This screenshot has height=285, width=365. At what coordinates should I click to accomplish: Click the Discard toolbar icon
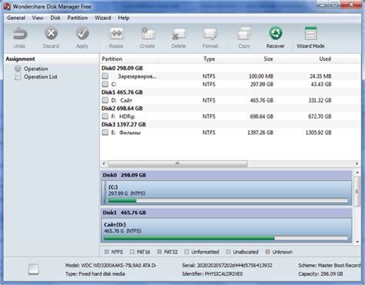click(51, 34)
